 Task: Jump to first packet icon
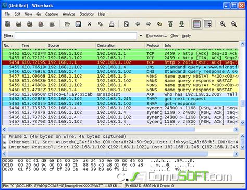point(170,24)
